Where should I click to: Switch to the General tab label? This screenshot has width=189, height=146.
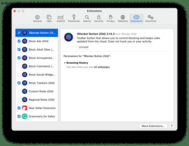(x=37, y=21)
